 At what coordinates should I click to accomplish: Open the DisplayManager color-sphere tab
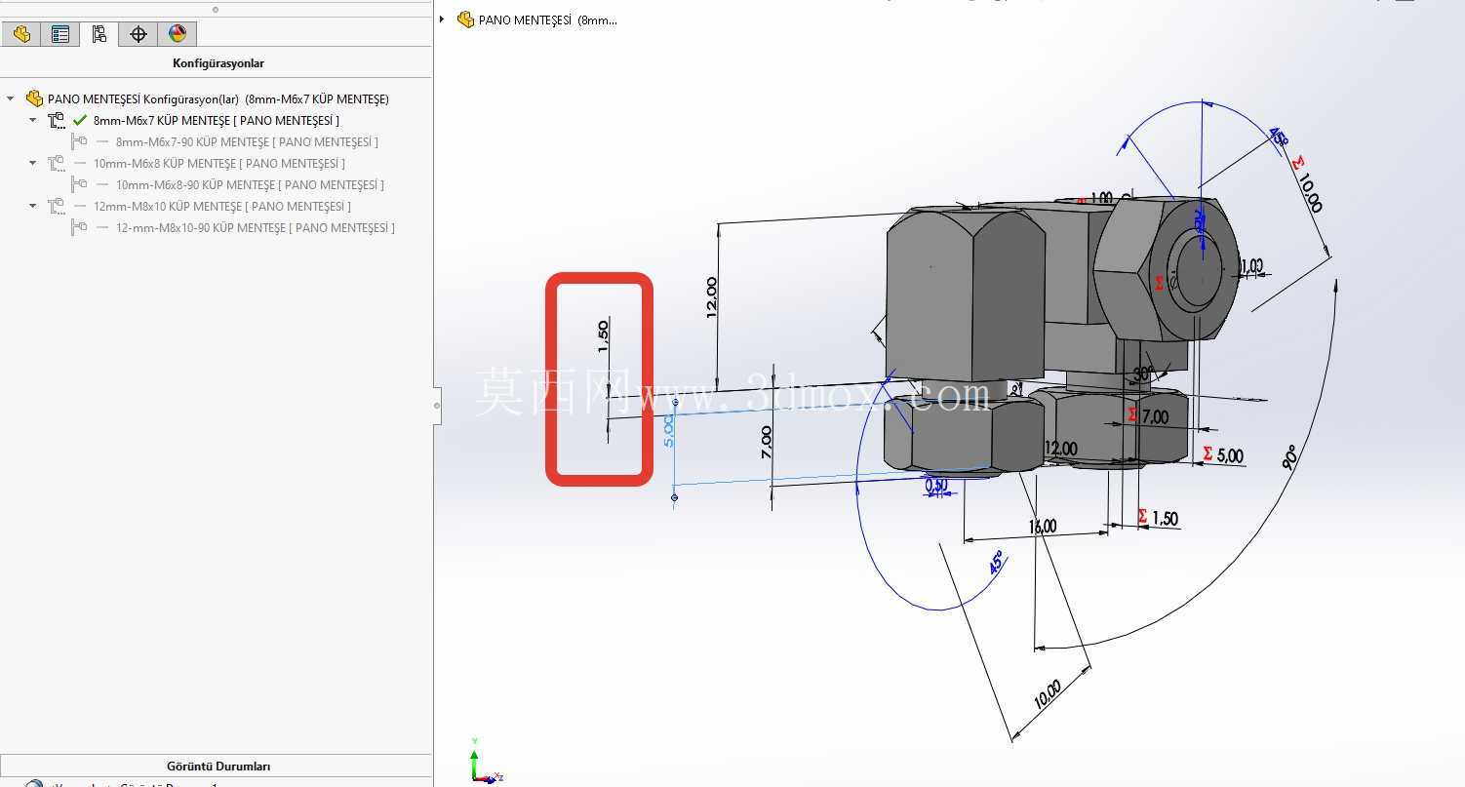[178, 34]
